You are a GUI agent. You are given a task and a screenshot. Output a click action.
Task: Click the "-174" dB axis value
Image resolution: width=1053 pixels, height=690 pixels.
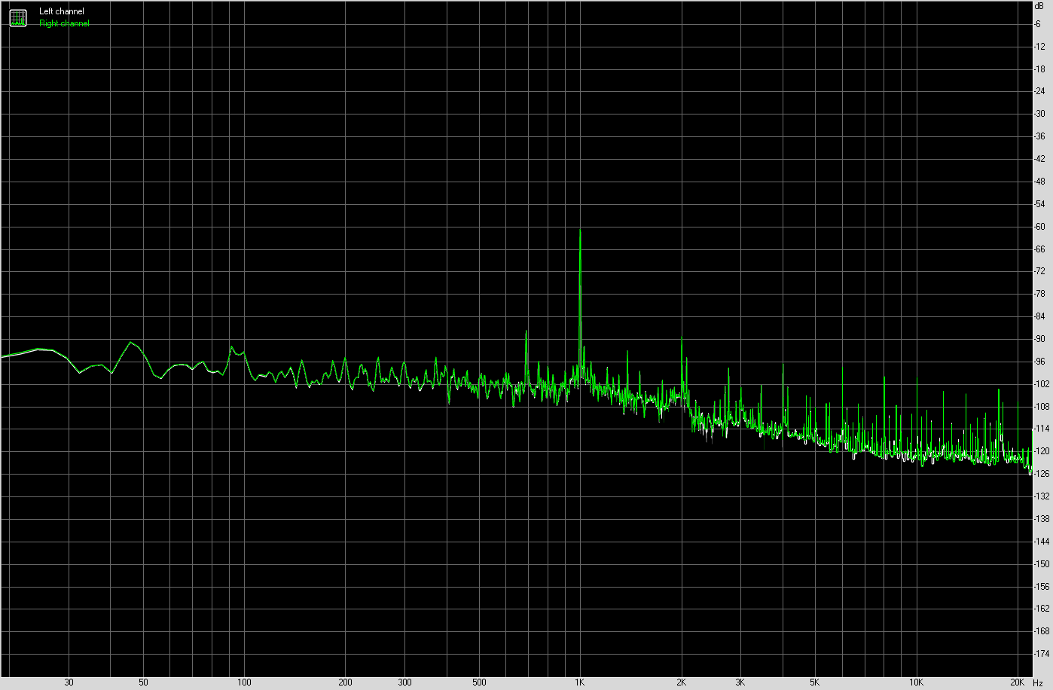tap(1042, 654)
